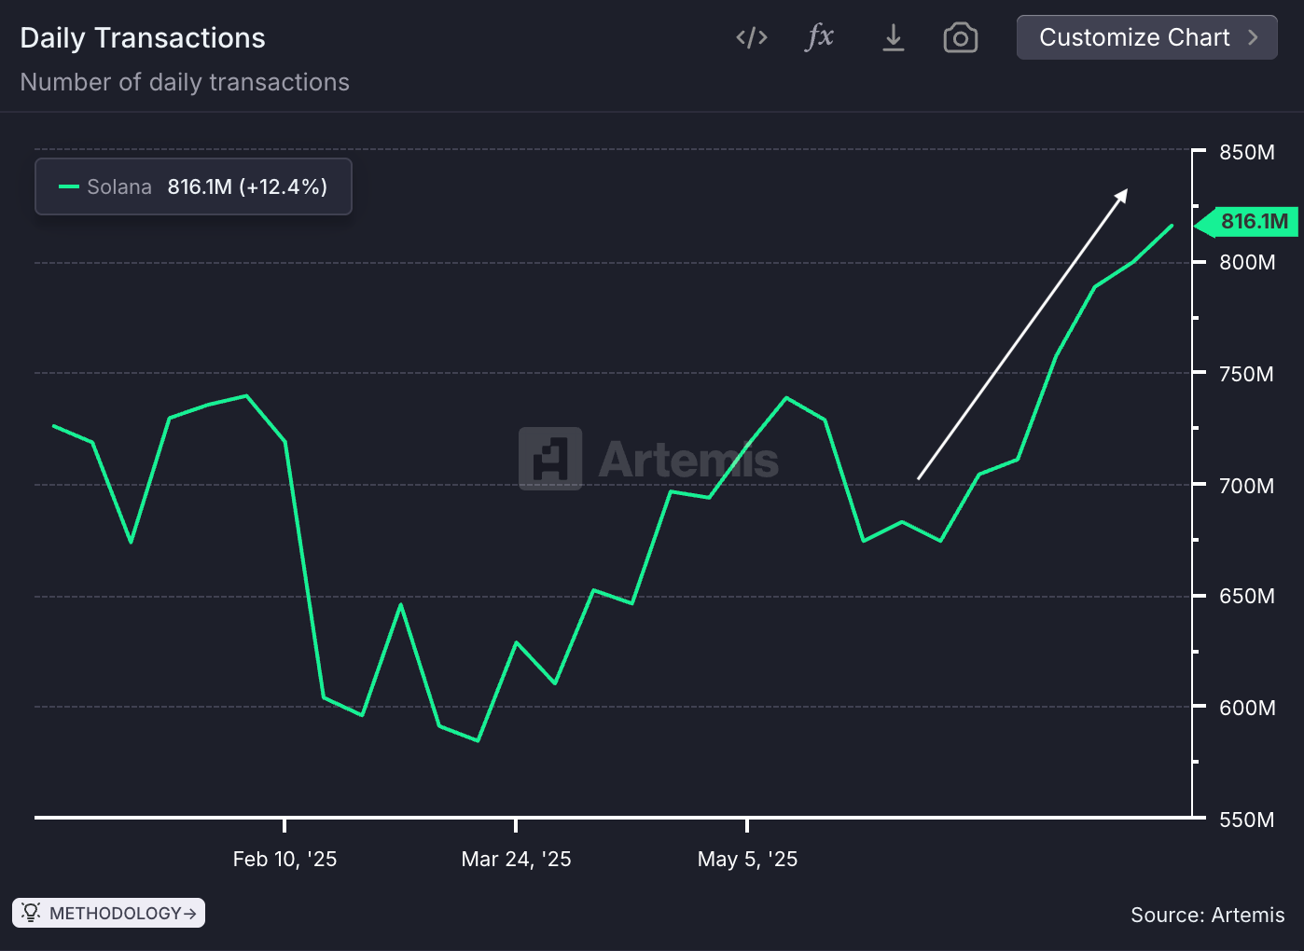Open the Customize Chart panel

1147,37
